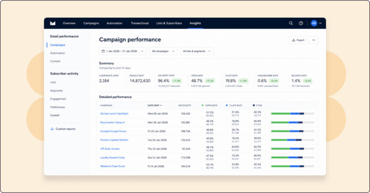Click the AB user avatar
370x193 pixels.
pyautogui.click(x=314, y=23)
